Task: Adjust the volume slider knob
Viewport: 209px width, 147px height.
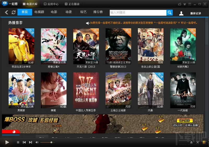Action: coord(51,142)
